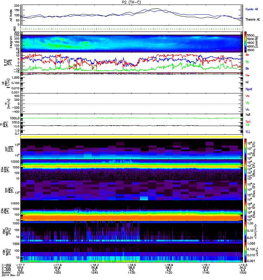This screenshot has height=280, width=263.
Task: Click the blue Npot legend label
Action: tap(249, 89)
